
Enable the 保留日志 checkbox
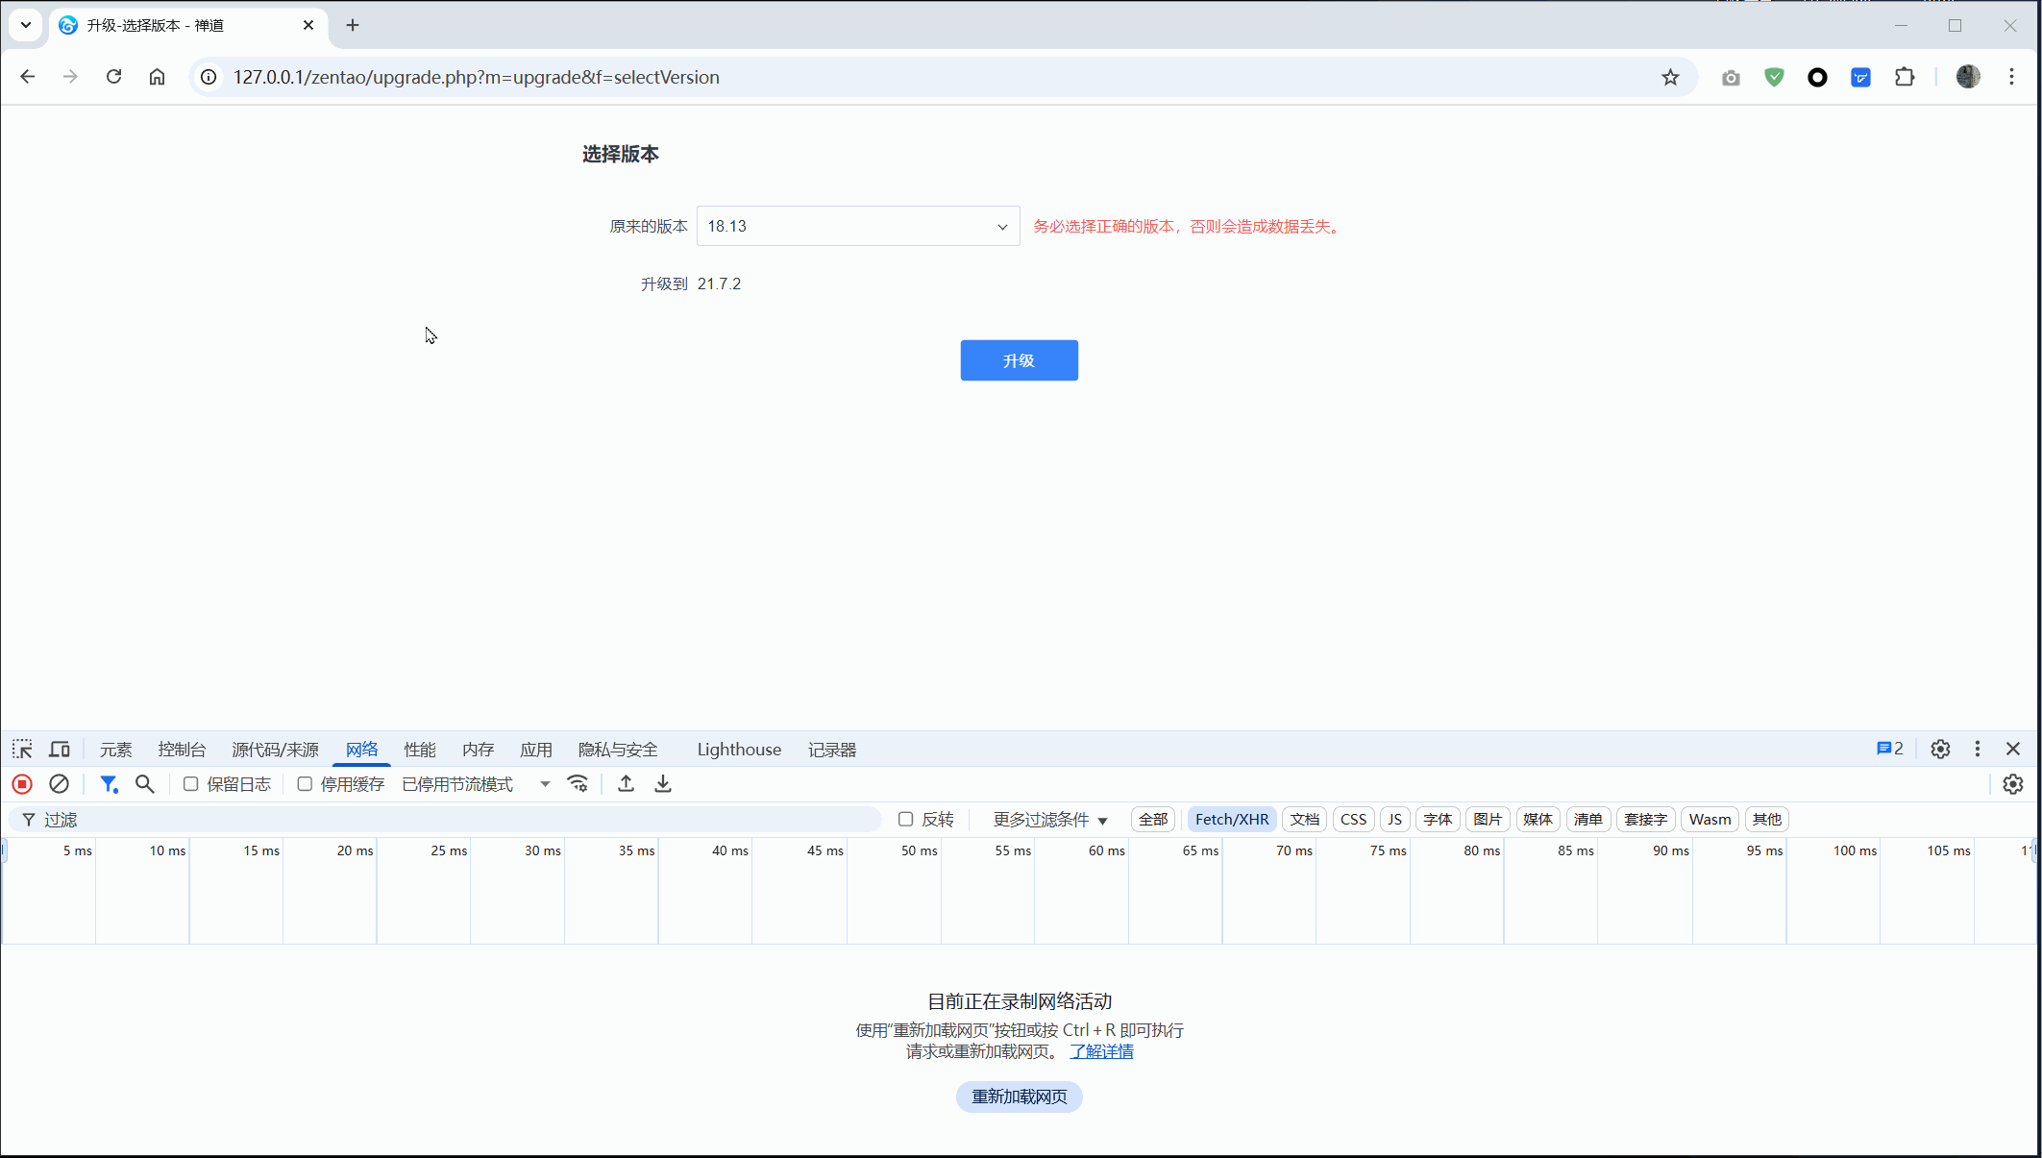click(x=191, y=784)
